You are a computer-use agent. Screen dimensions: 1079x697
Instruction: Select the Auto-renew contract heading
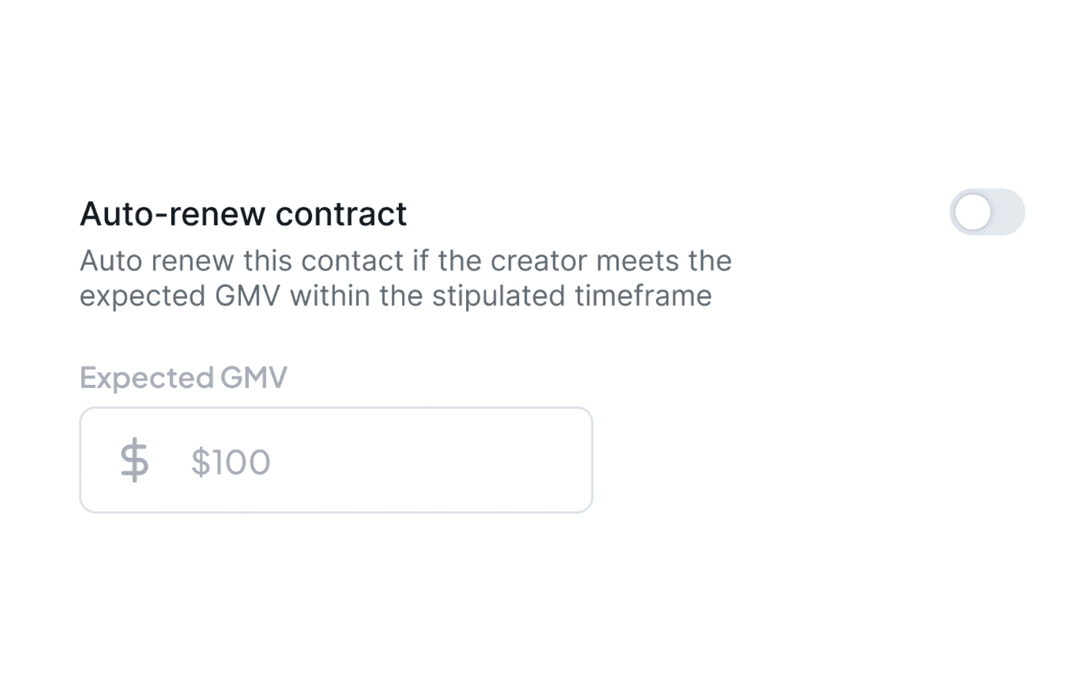(x=243, y=213)
